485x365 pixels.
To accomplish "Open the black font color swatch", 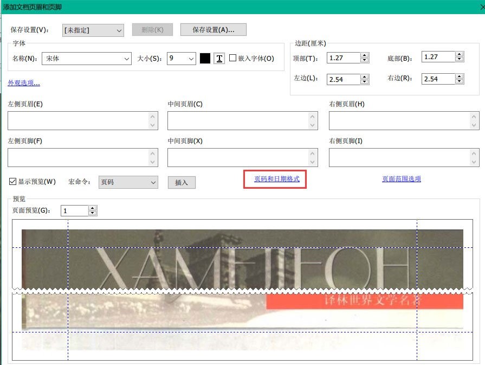I will 205,59.
